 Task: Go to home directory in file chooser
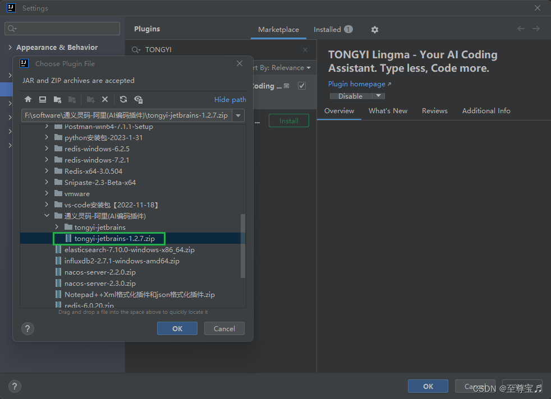pos(28,99)
